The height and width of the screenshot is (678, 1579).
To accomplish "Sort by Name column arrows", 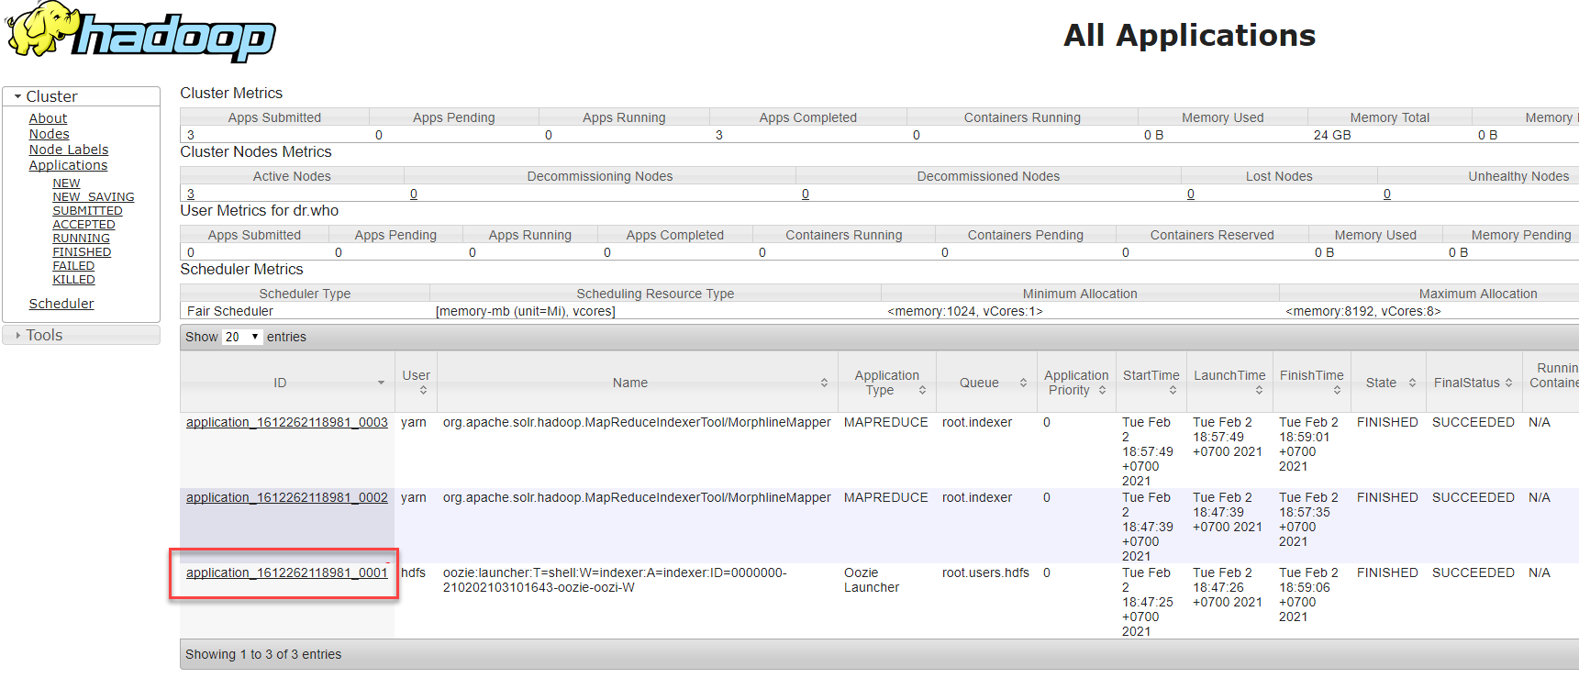I will point(824,383).
